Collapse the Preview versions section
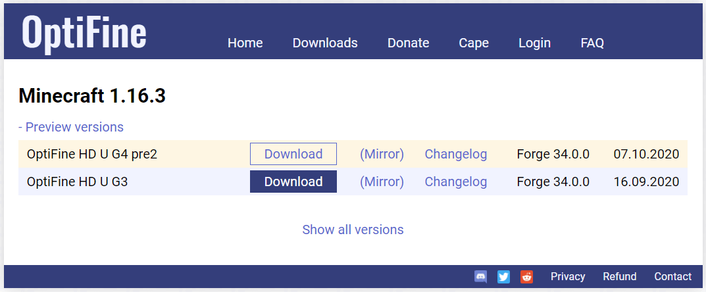 pos(71,127)
